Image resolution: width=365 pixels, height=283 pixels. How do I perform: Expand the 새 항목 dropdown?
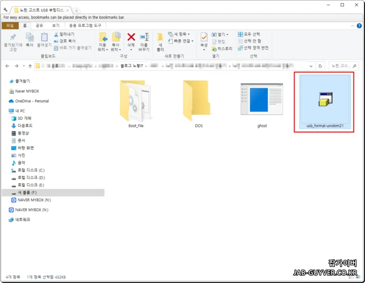[x=189, y=34]
